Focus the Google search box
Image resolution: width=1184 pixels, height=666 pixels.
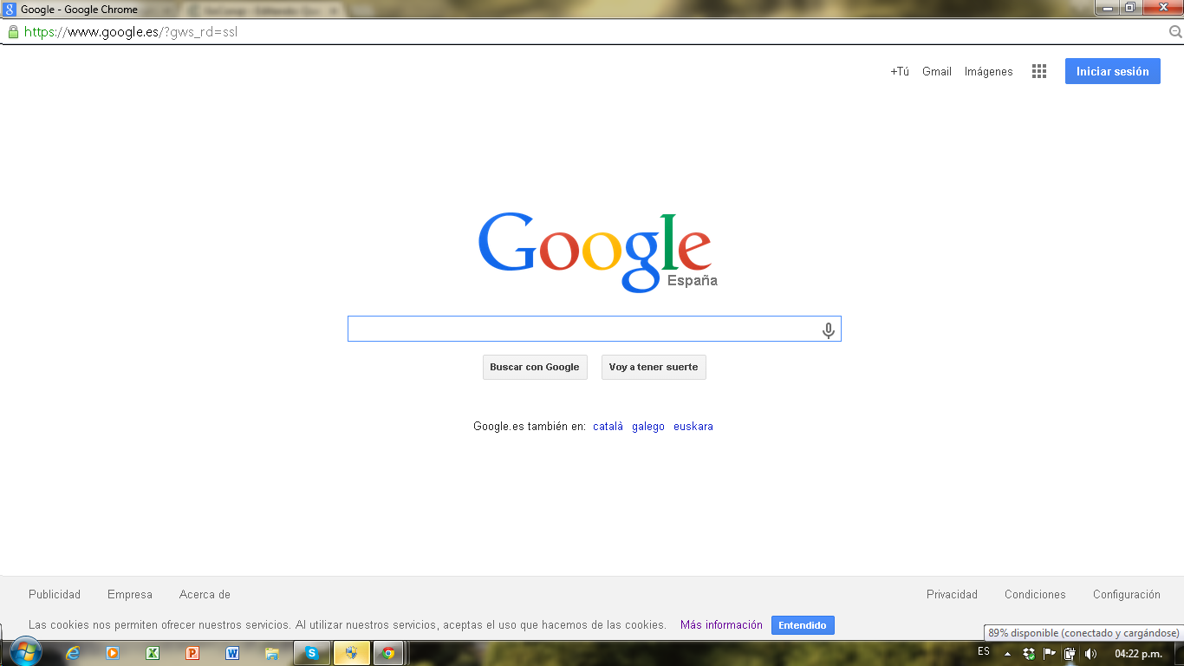tap(595, 329)
